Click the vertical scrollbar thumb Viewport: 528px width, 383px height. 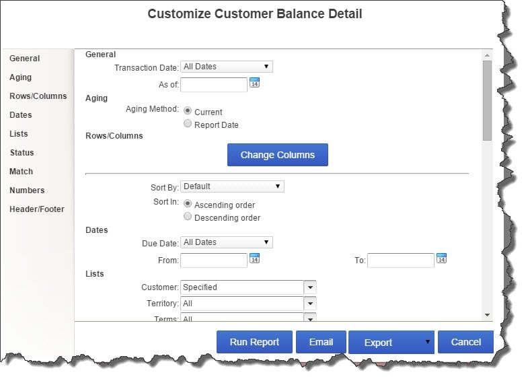(x=487, y=101)
